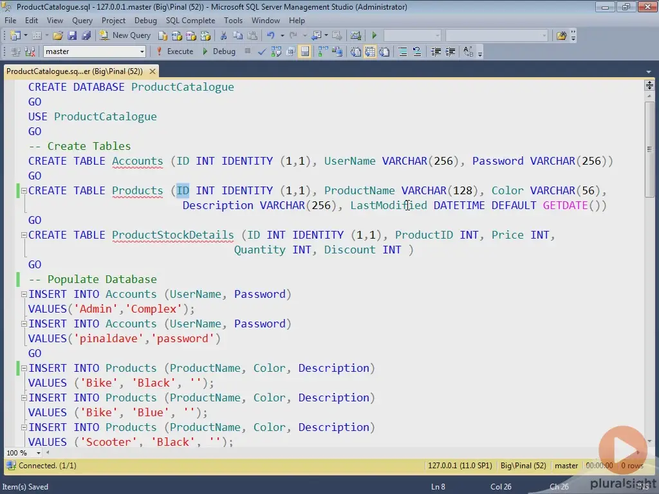
Task: Parse the query with the blue checkmark
Action: (262, 51)
